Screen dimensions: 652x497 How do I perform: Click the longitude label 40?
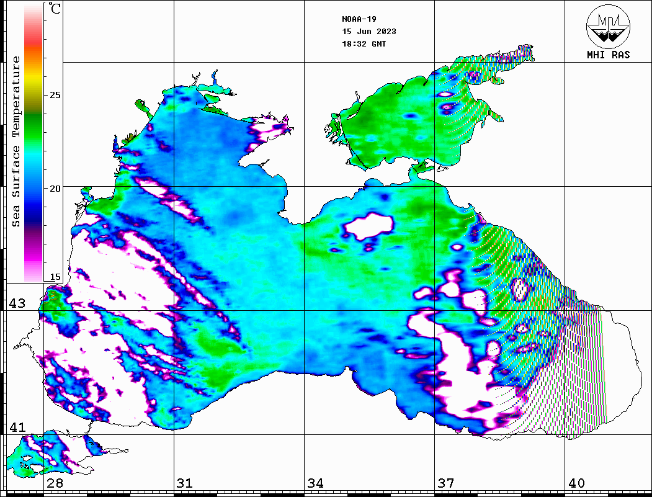pyautogui.click(x=576, y=483)
